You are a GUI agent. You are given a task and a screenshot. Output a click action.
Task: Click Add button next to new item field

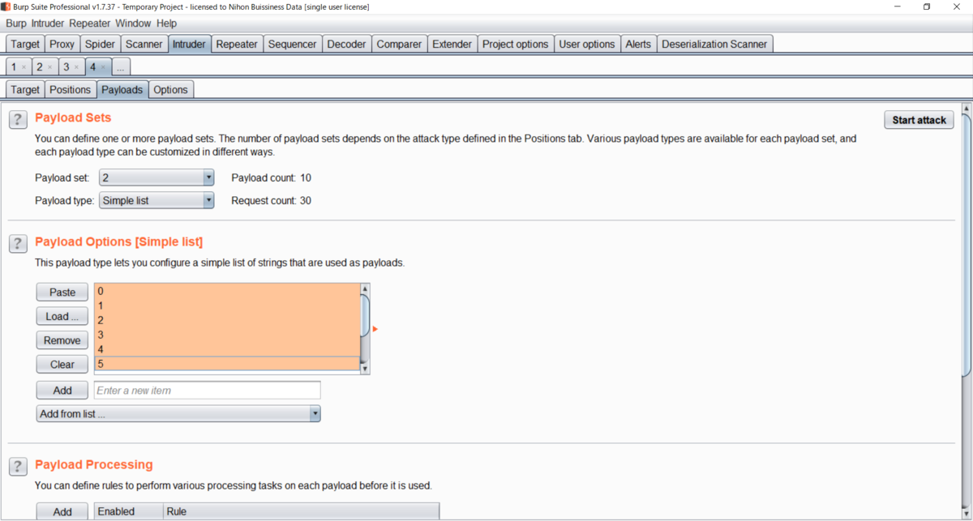point(62,391)
